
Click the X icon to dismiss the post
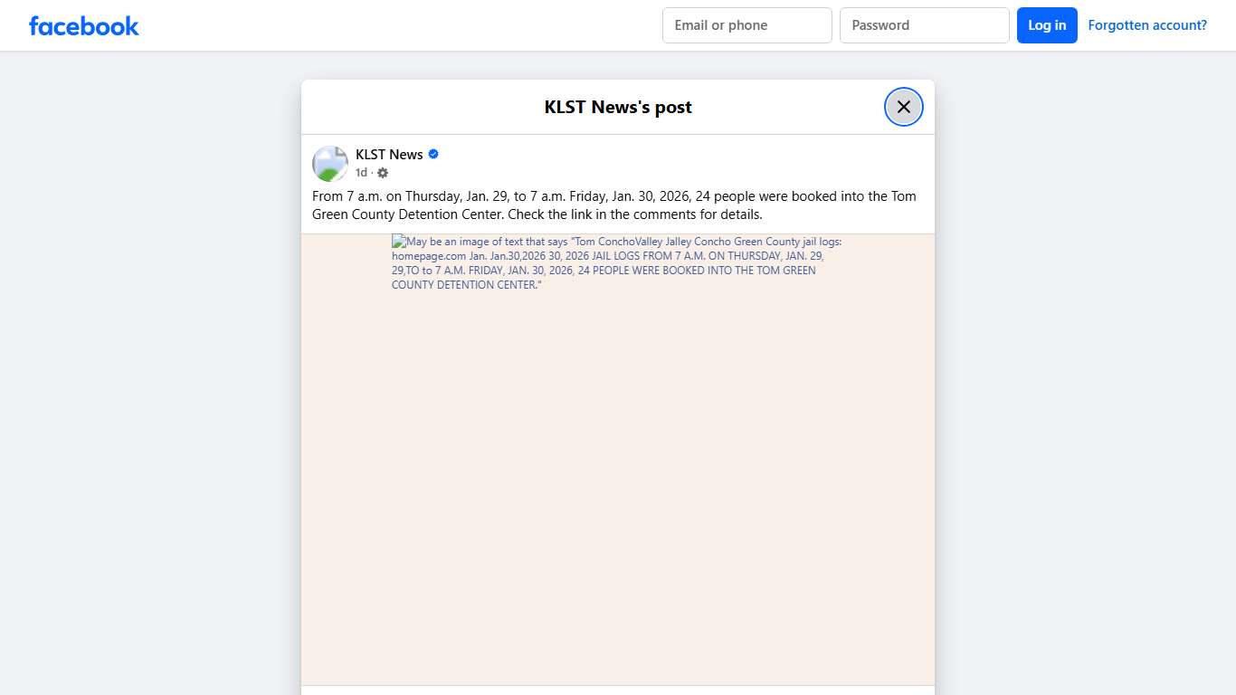click(x=903, y=106)
